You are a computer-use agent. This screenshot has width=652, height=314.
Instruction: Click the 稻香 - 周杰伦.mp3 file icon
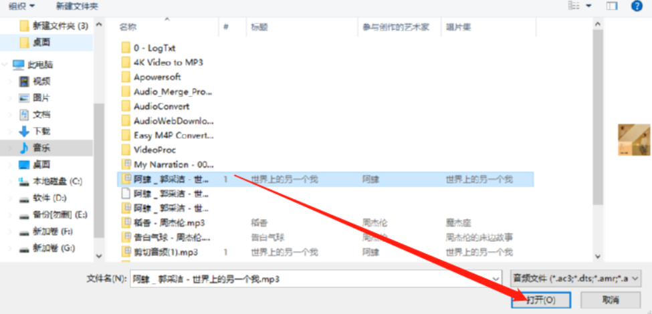(126, 222)
